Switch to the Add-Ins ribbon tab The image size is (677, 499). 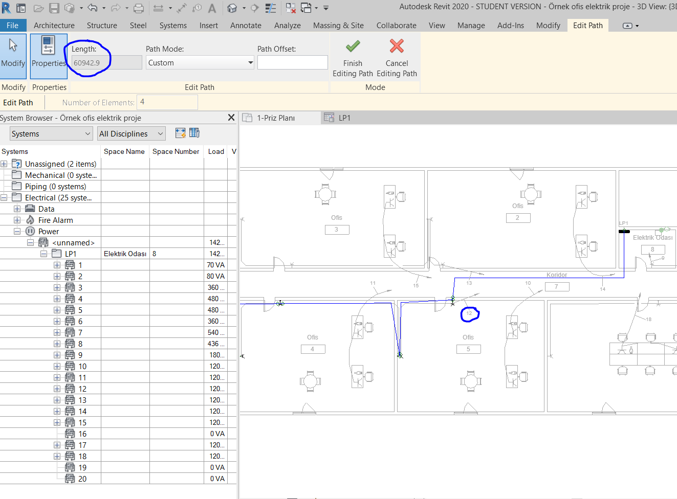[x=511, y=26]
